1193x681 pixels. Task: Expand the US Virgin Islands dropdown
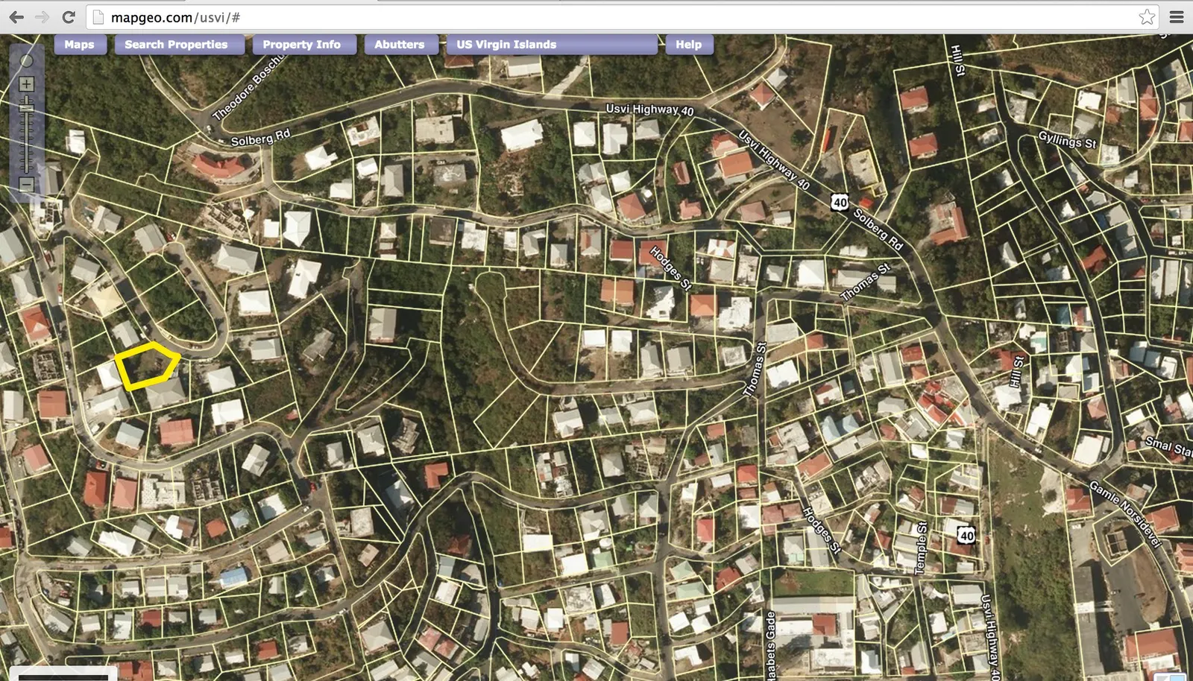tap(552, 45)
